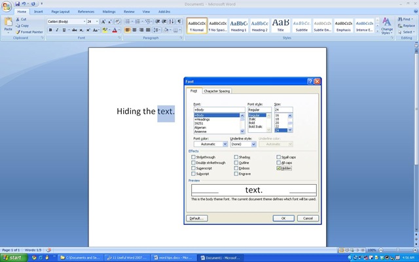The image size is (419, 262).
Task: Check Double strikethrough checkbox
Action: [193, 162]
